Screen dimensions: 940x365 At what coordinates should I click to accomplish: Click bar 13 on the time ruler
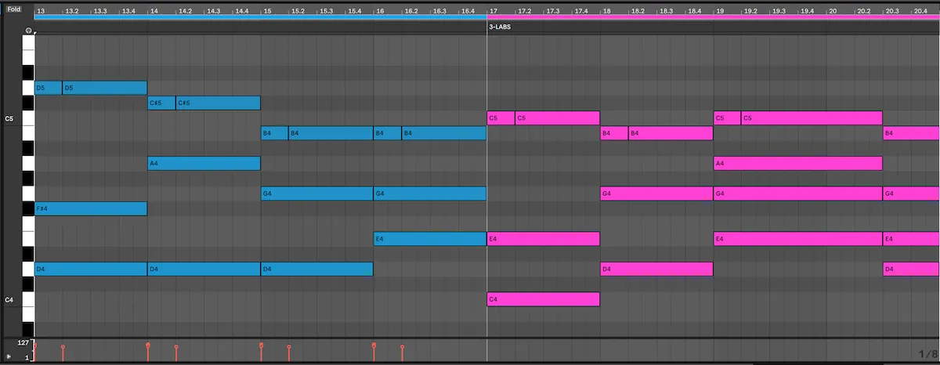(x=40, y=12)
